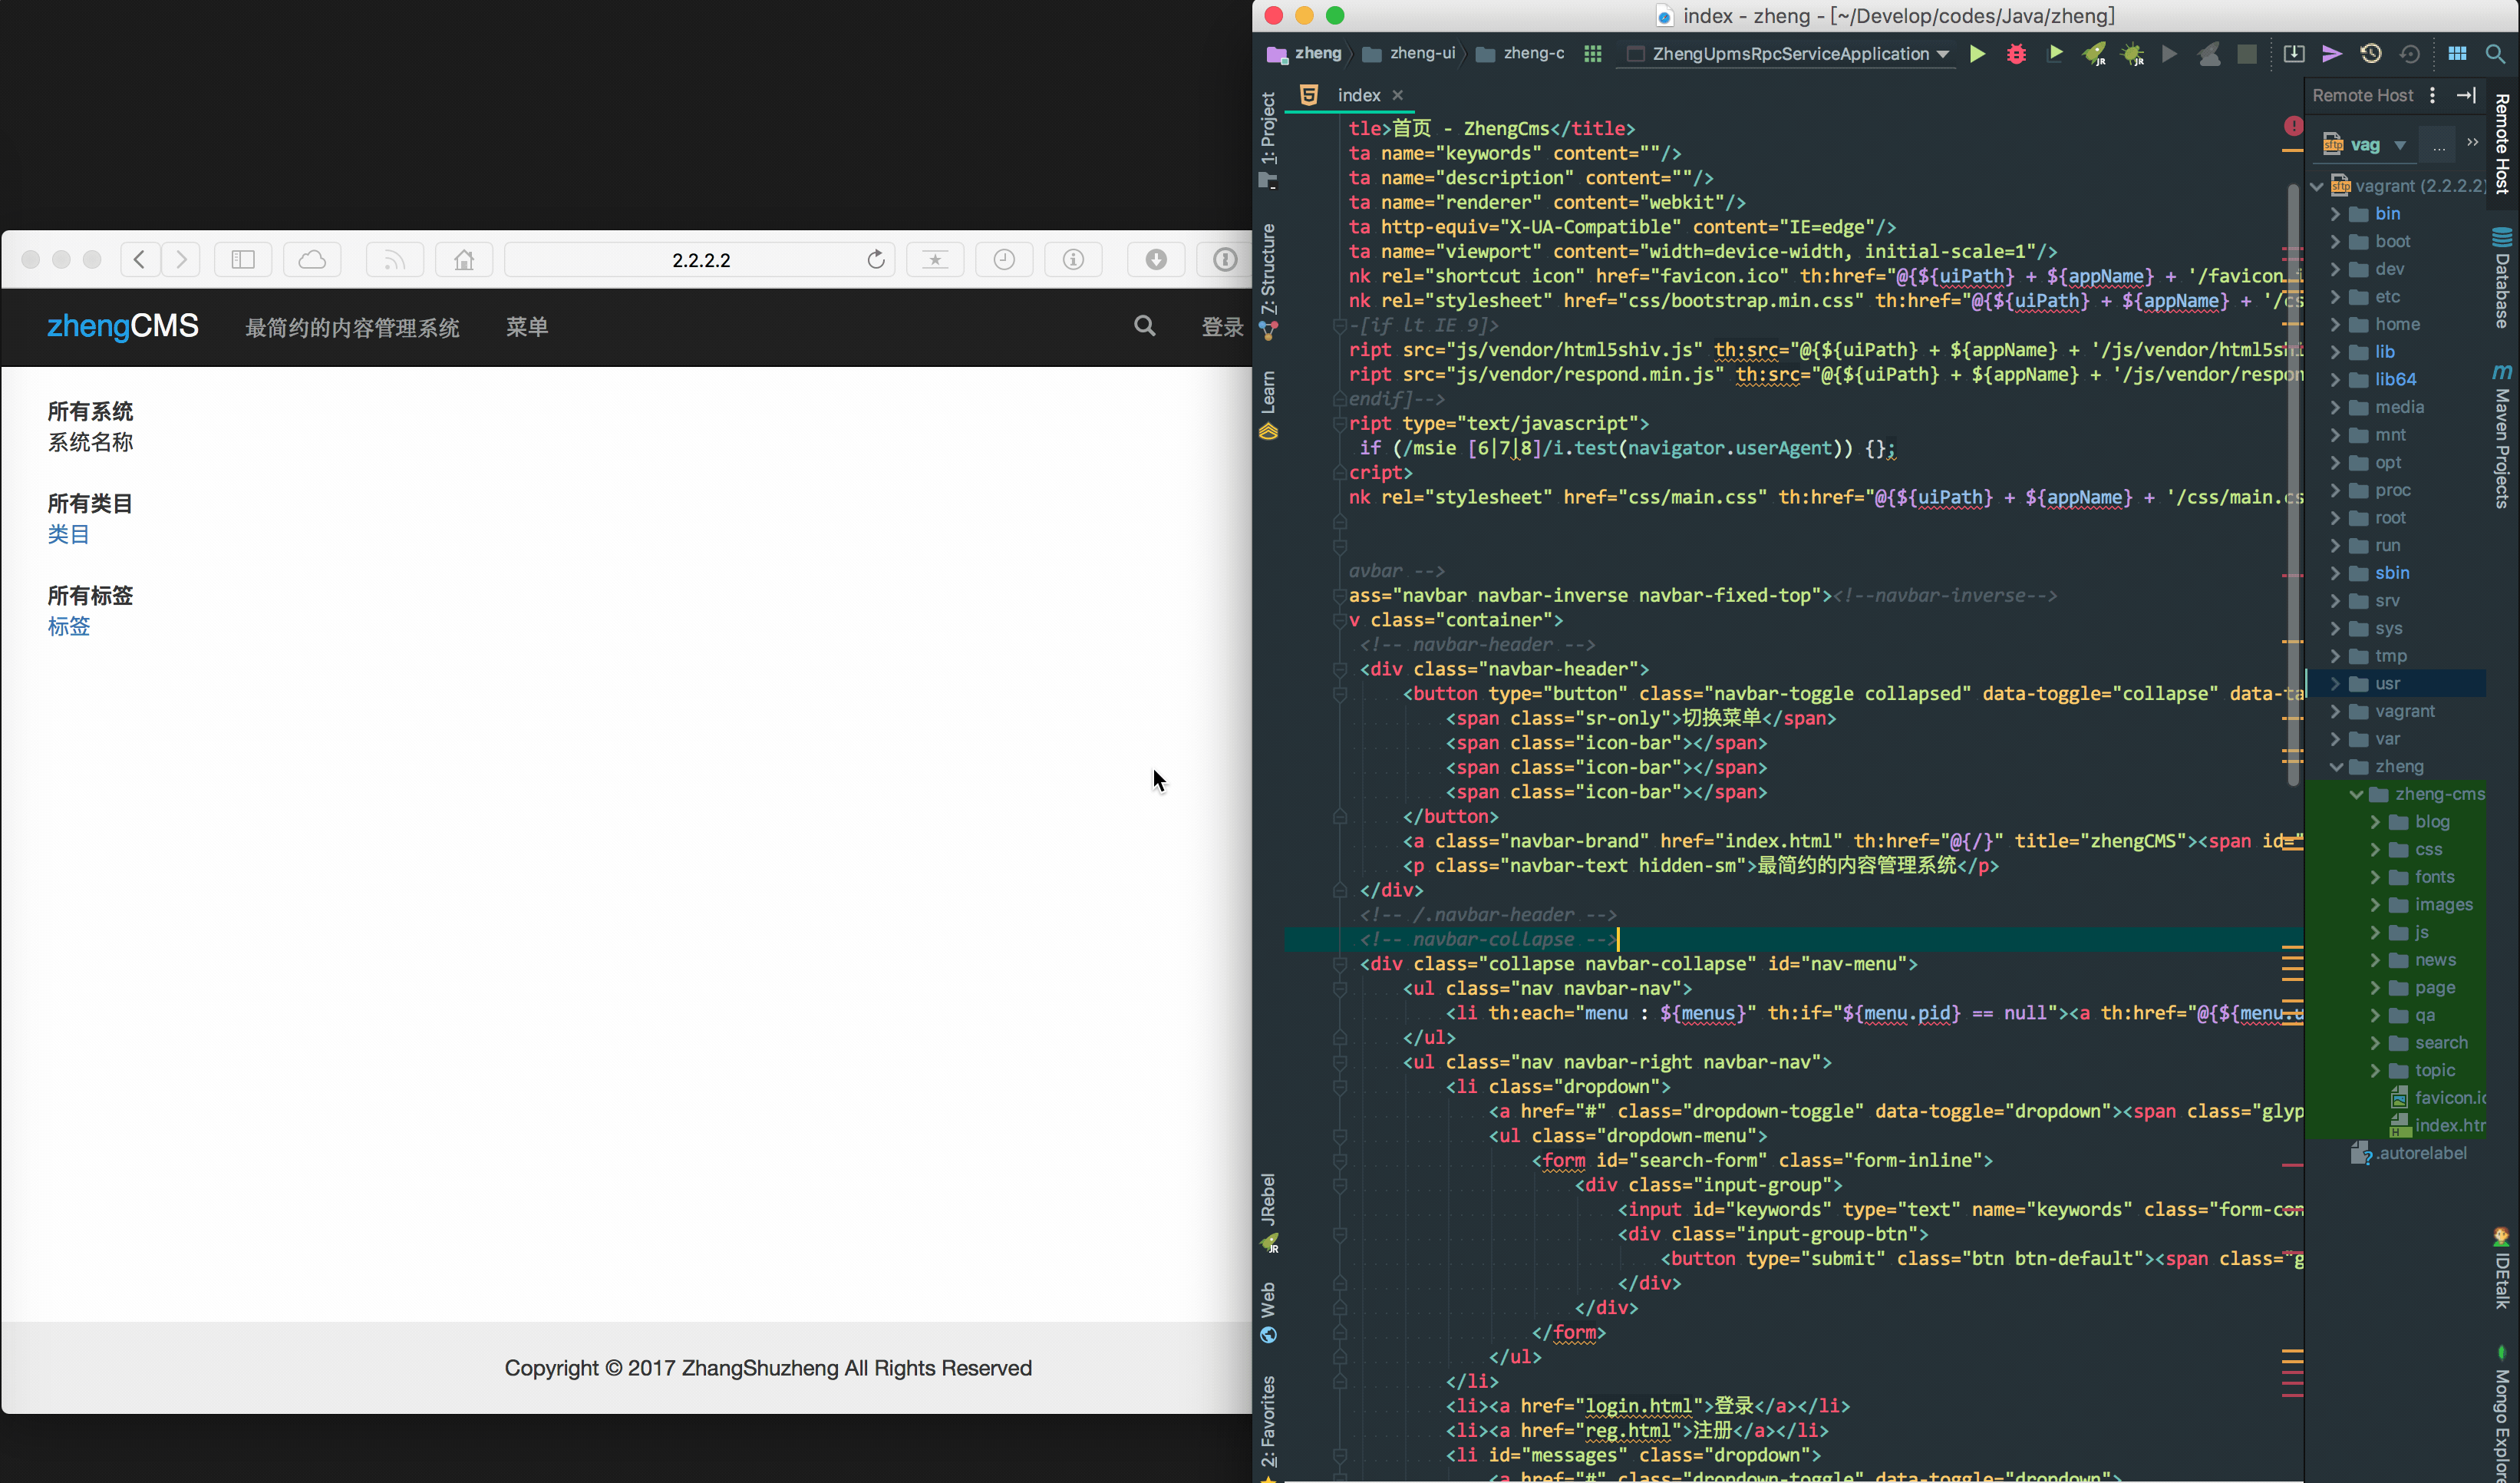Click the Safari reload page icon
Screen dimensions: 2520x1483
click(875, 260)
